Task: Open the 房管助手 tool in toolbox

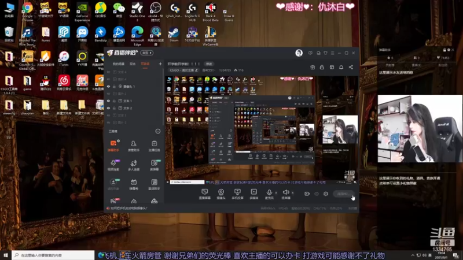Action: coord(134,146)
